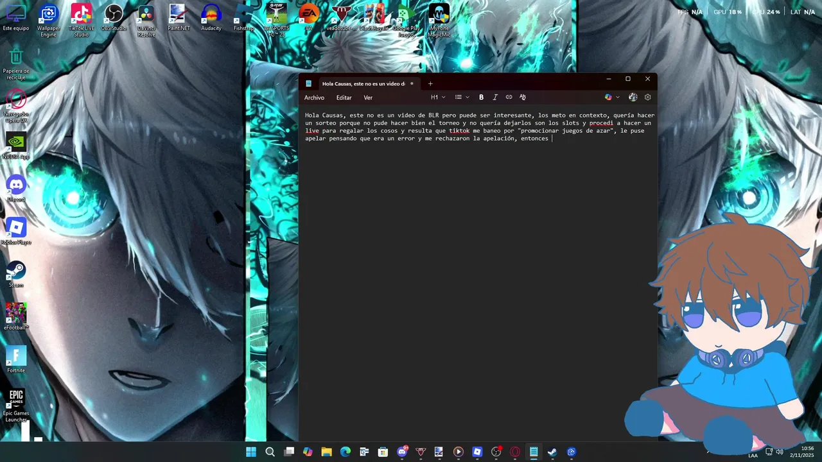Minimize the Notepad window
The height and width of the screenshot is (462, 822).
tap(609, 79)
